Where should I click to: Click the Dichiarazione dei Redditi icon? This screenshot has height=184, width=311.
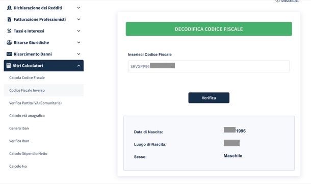tap(9, 8)
